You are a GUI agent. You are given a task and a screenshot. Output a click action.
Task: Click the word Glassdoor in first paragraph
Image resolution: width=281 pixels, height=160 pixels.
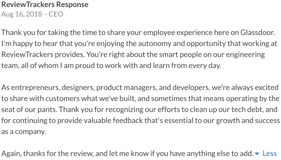257,33
